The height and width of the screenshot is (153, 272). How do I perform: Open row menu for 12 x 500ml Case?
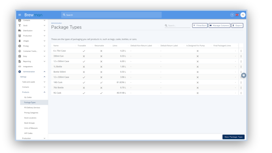tap(241, 61)
